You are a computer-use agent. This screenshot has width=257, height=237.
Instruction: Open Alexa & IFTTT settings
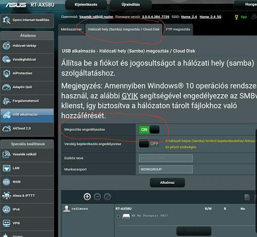27,196
